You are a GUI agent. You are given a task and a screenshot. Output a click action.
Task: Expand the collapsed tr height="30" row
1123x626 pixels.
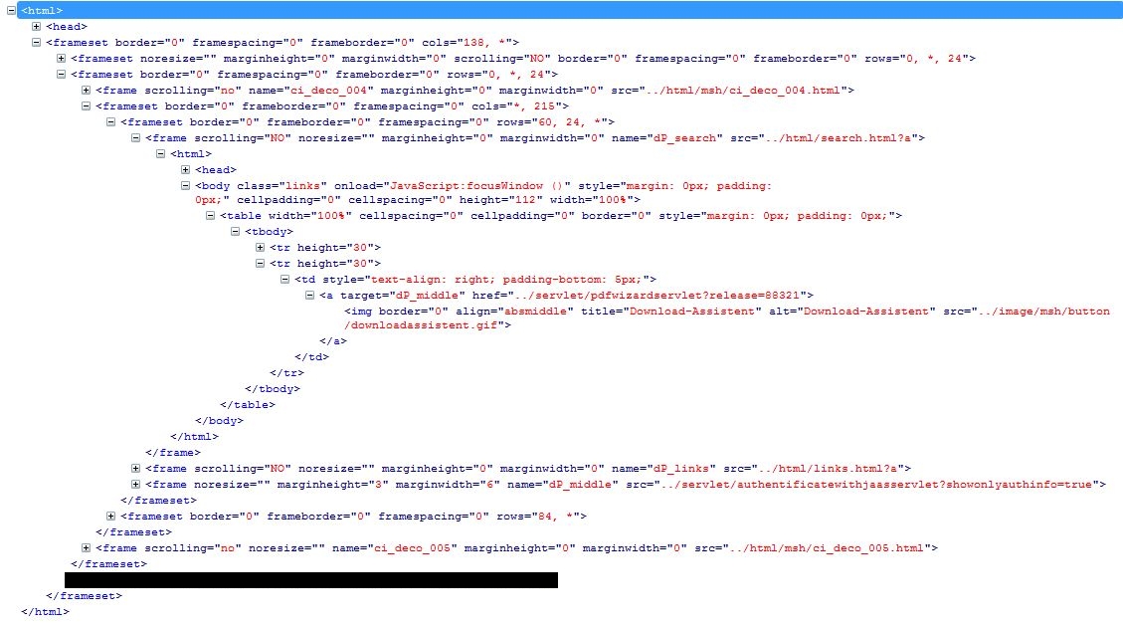[261, 247]
